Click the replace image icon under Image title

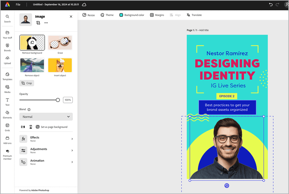tap(38, 23)
